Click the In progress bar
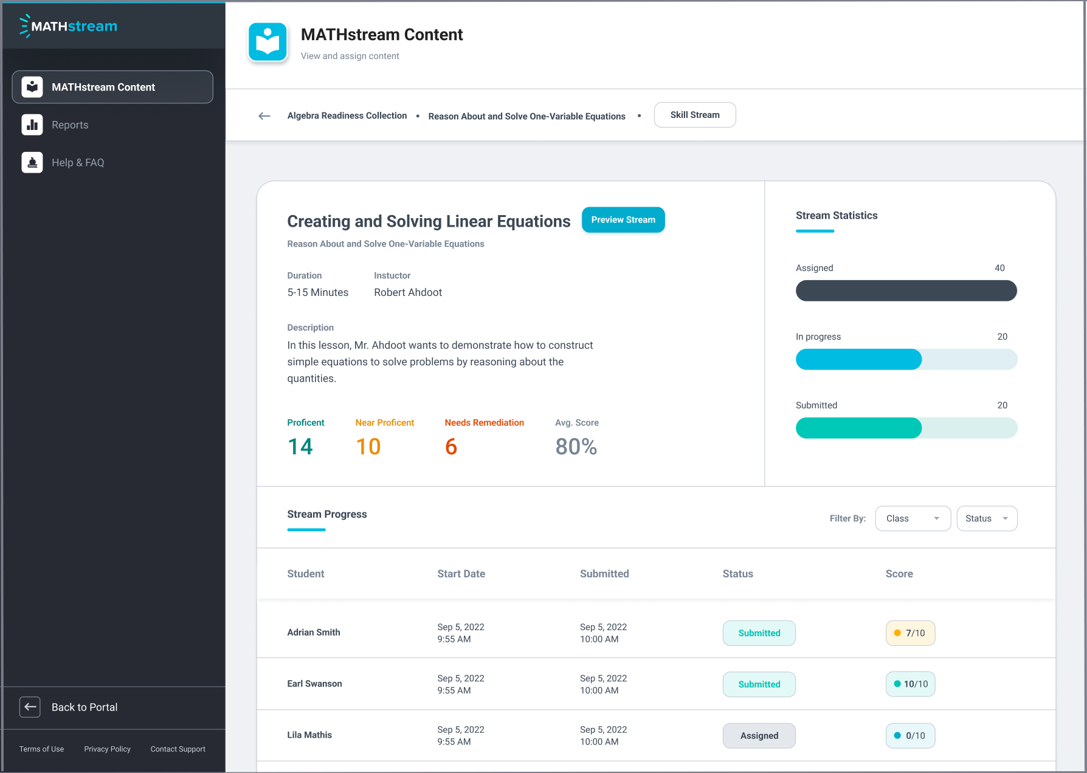The width and height of the screenshot is (1087, 773). coord(906,359)
